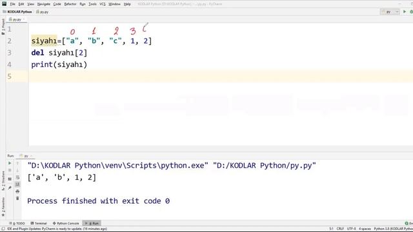Open the View menu
Viewport: 413px width, 232px height.
[x=30, y=4]
